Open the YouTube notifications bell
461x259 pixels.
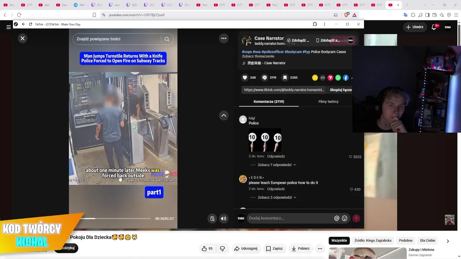coord(434,27)
